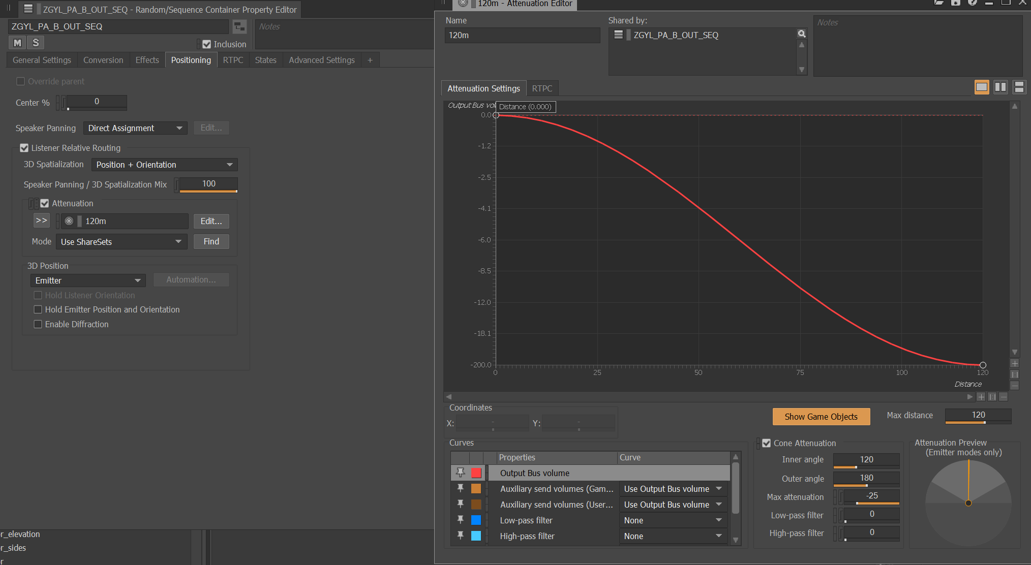This screenshot has width=1031, height=565.
Task: Toggle Listener Relative Routing checkbox
Action: pos(24,148)
